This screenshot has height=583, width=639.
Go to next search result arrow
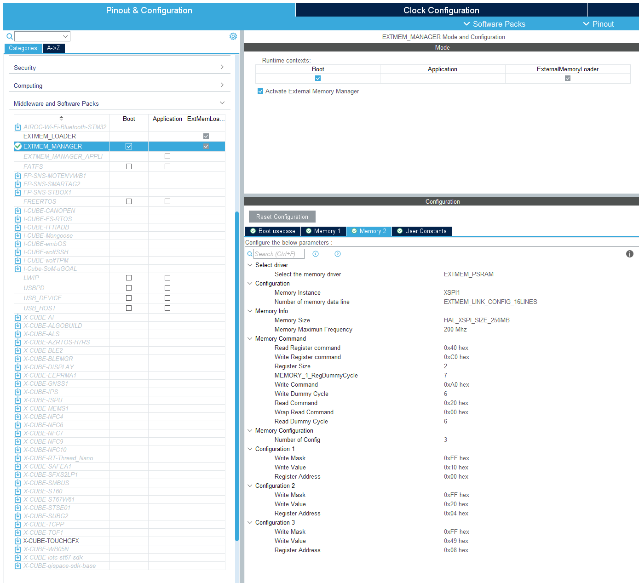(x=338, y=254)
